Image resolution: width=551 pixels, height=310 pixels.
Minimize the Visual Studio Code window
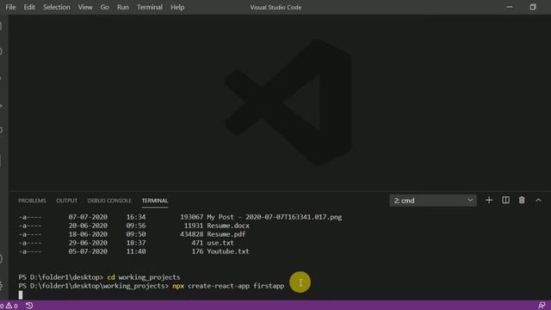click(x=509, y=7)
